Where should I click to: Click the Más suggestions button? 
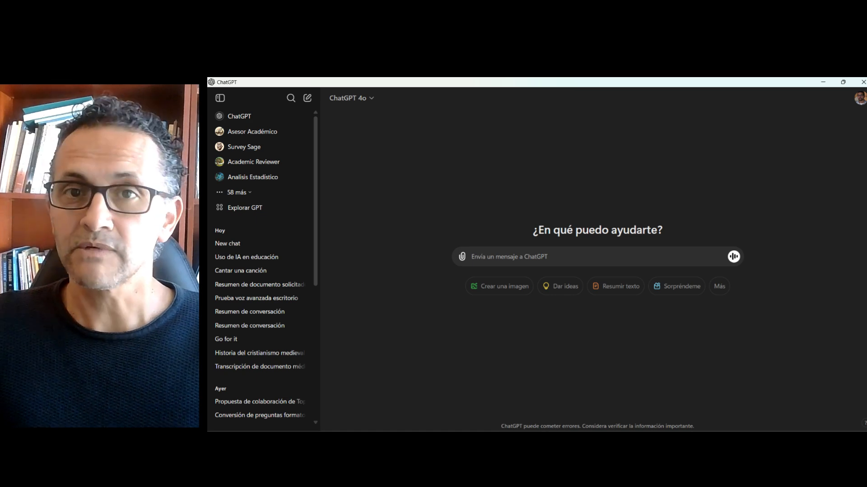719,286
